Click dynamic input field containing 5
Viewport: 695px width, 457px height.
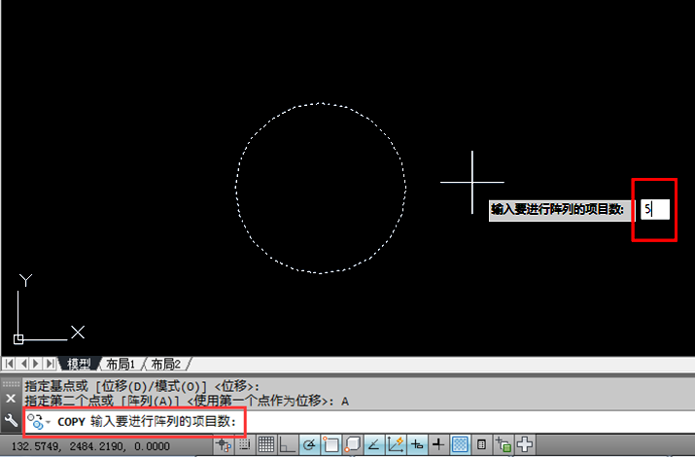tap(655, 209)
